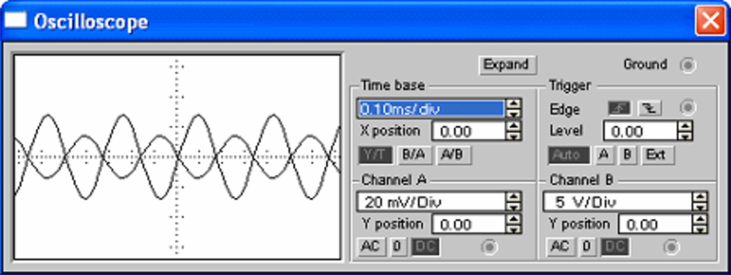Screen dimensions: 731x275
Task: Select Ext trigger source button
Action: (655, 155)
